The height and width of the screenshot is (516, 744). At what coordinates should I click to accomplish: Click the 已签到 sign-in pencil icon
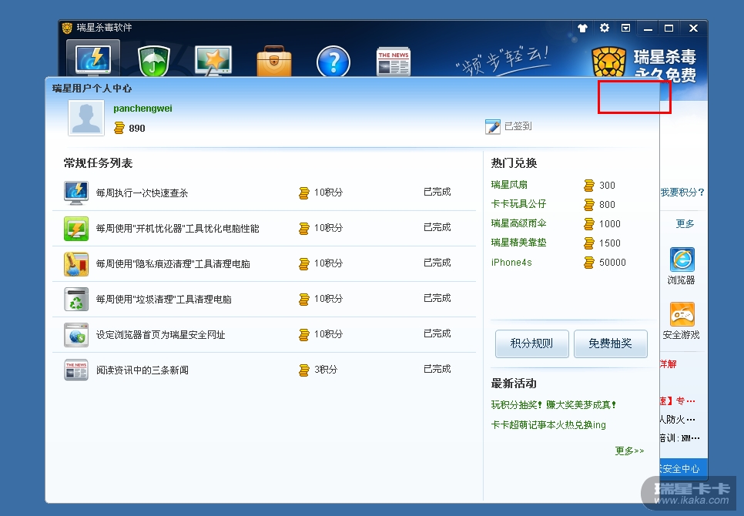492,126
